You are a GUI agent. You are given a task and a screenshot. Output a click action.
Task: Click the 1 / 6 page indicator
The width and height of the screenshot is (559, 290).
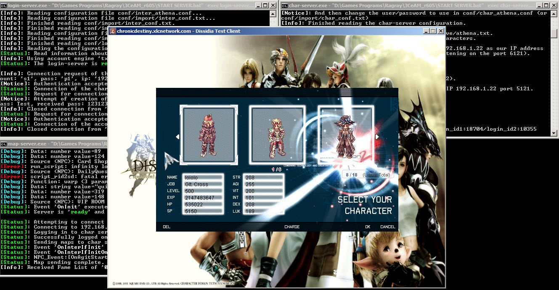(276, 169)
